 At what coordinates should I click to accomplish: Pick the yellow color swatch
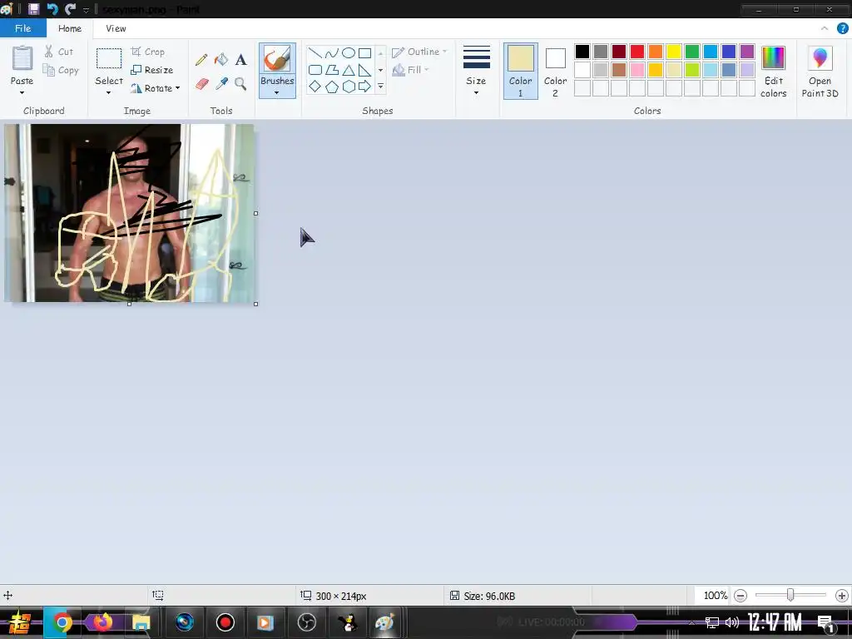tap(674, 52)
